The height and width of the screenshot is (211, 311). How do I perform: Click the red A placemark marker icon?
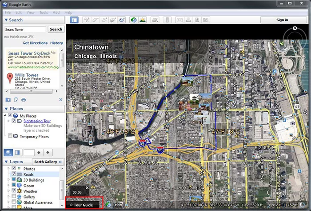10,78
